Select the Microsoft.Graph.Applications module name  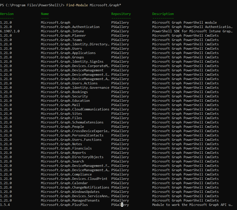[x=68, y=53]
